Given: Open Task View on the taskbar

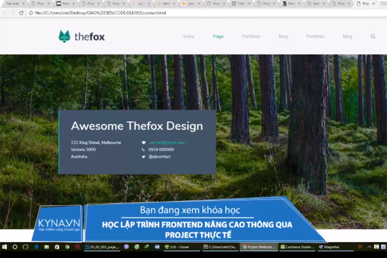Looking at the screenshot, I should pos(26,247).
